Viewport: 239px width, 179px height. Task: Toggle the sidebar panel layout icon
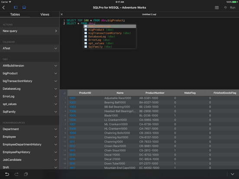click(16, 7)
